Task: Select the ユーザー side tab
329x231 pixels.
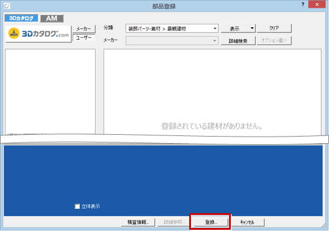Action: pos(84,38)
